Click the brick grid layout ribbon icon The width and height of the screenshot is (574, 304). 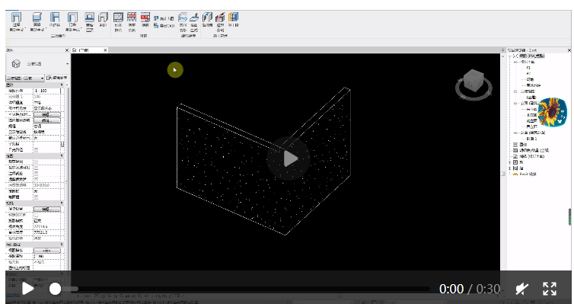click(118, 18)
